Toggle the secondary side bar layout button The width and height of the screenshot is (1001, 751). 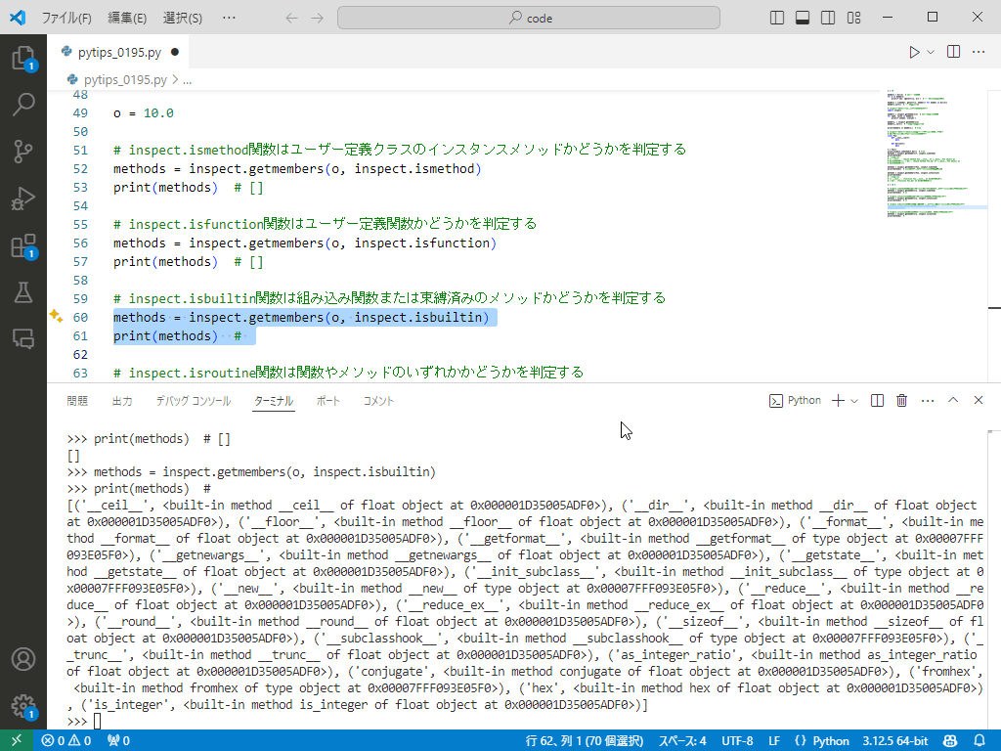tap(828, 18)
